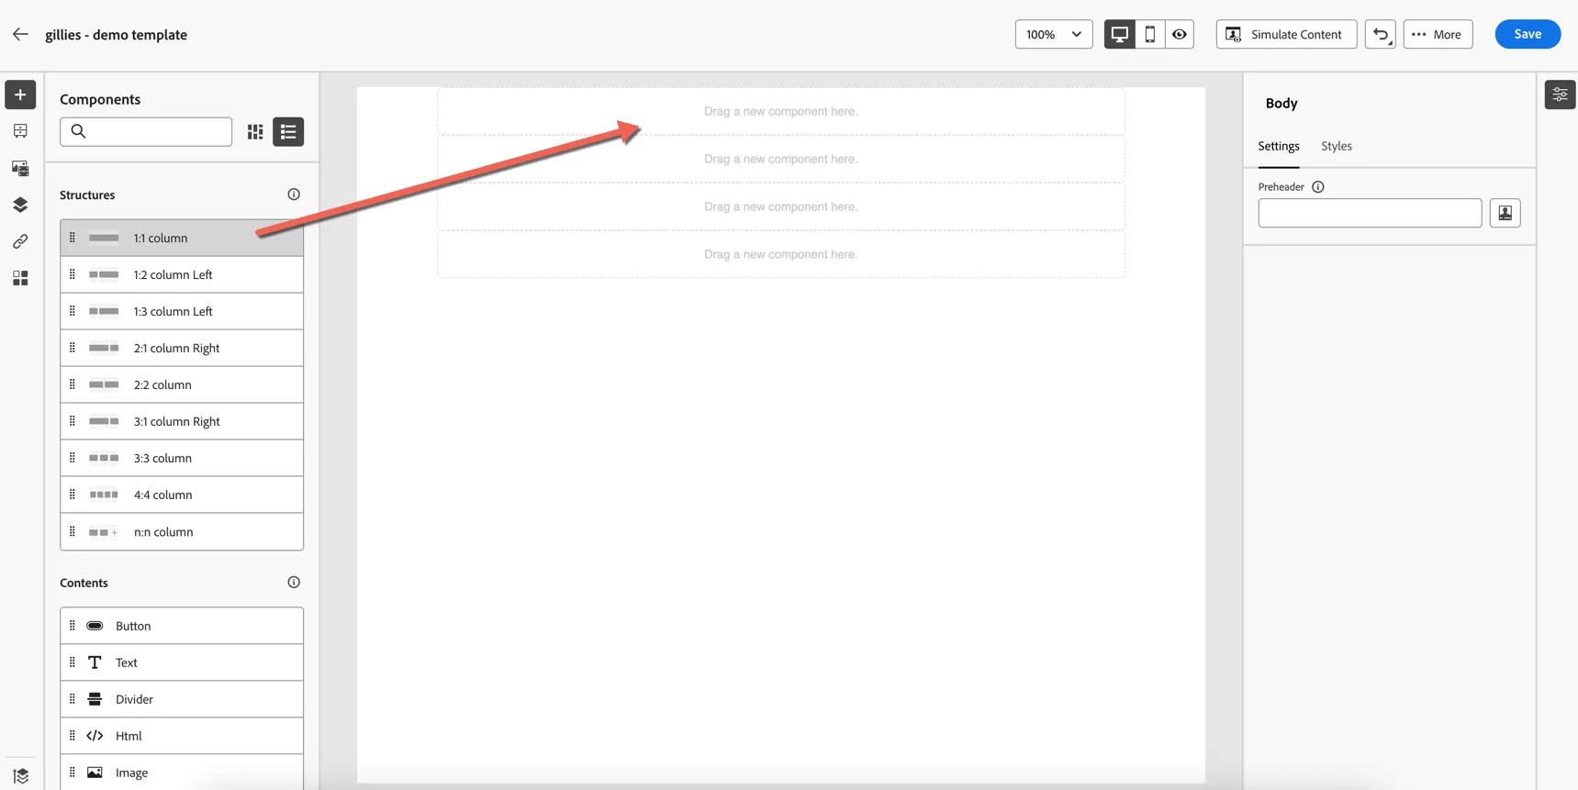
Task: Select the Divider content component
Action: pyautogui.click(x=182, y=699)
